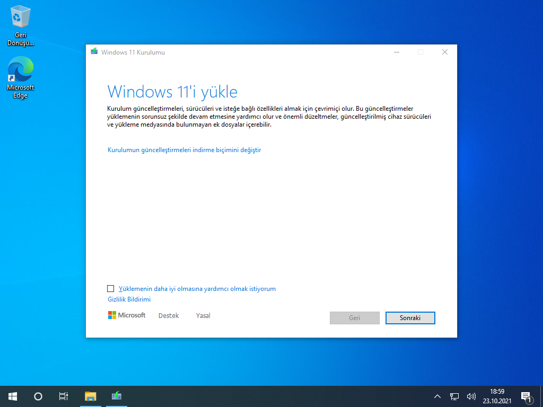The height and width of the screenshot is (407, 543).
Task: Open Microsoft Edge desktop shortcut
Action: point(21,77)
